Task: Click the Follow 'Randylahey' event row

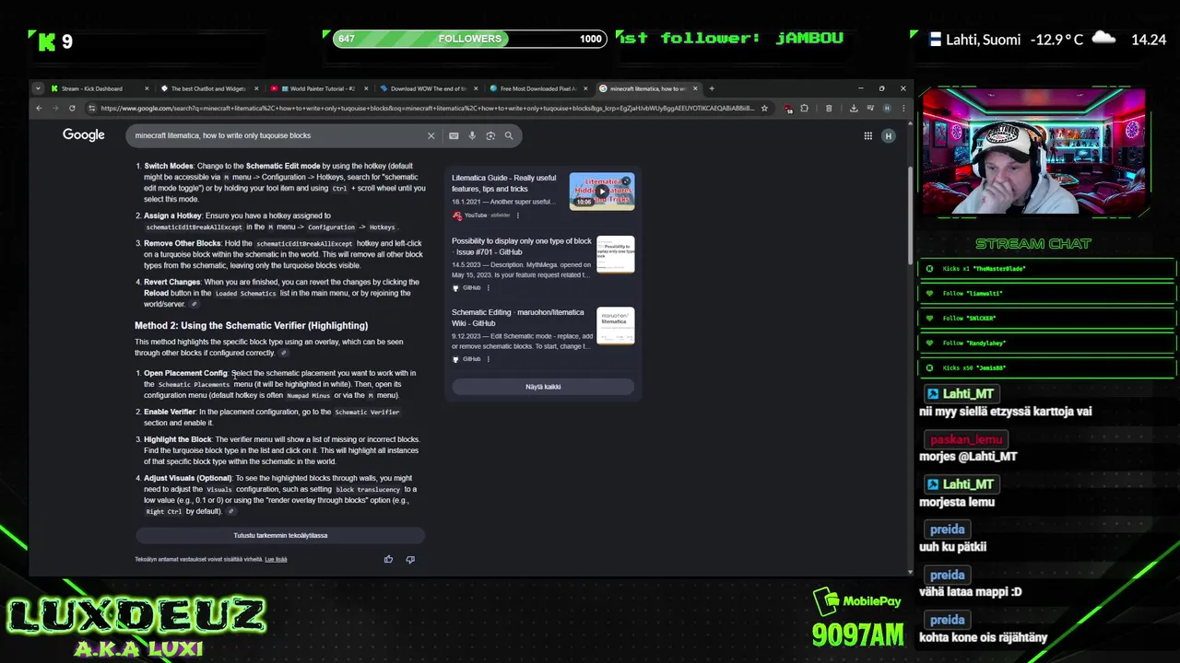Action: [1047, 343]
